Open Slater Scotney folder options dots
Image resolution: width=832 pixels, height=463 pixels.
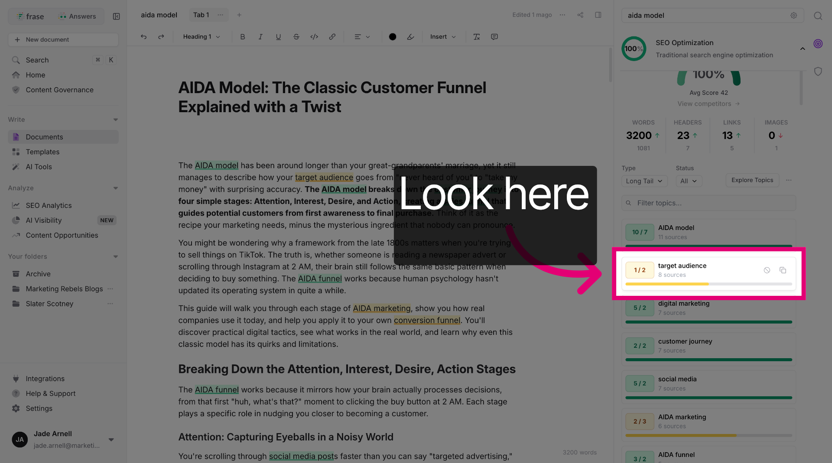110,304
